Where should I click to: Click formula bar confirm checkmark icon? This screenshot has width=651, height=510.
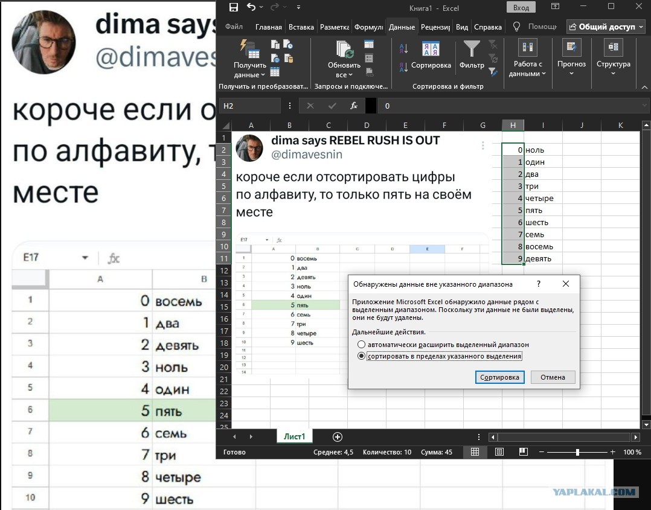[332, 106]
